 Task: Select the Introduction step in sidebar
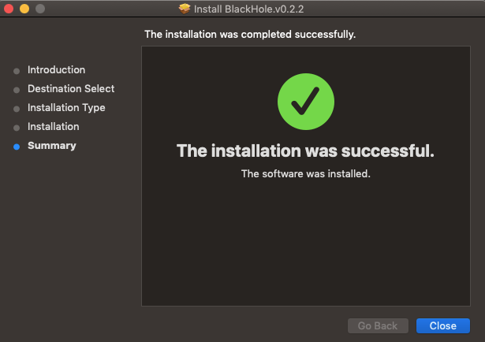(56, 70)
